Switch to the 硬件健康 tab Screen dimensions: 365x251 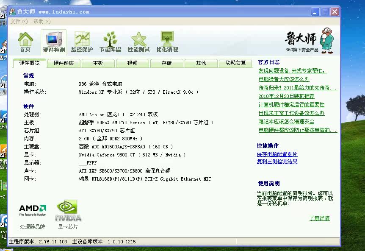tap(64, 63)
